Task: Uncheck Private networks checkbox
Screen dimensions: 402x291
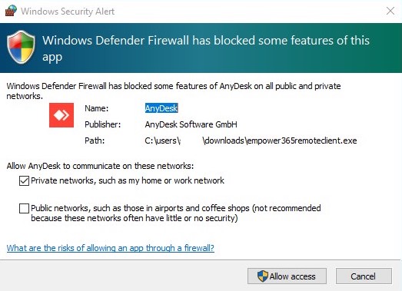Action: coord(24,181)
